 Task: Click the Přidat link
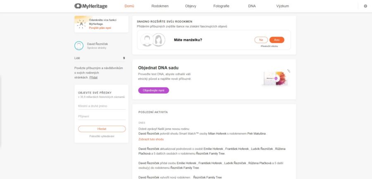pyautogui.click(x=93, y=78)
